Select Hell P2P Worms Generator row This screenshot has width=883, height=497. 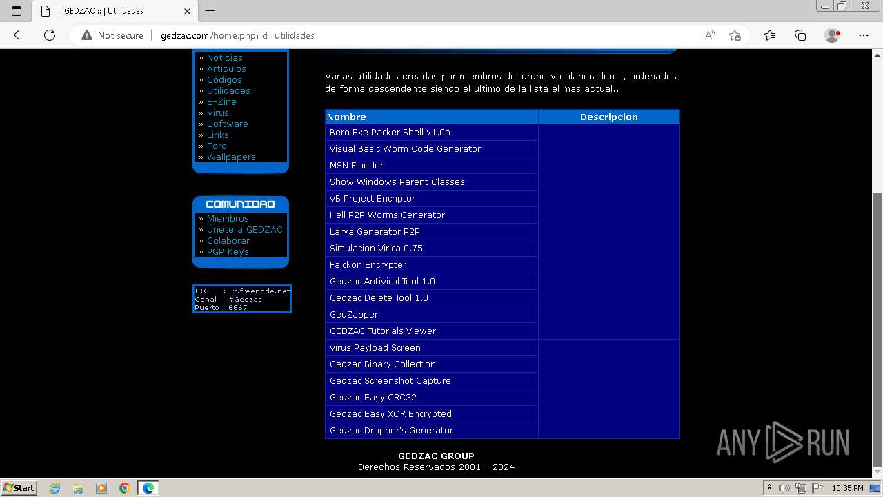tap(431, 215)
